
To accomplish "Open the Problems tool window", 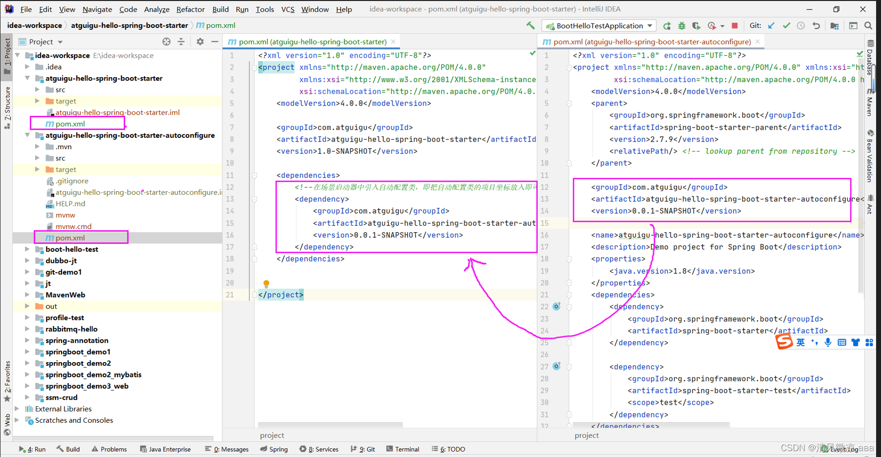I will pyautogui.click(x=109, y=449).
